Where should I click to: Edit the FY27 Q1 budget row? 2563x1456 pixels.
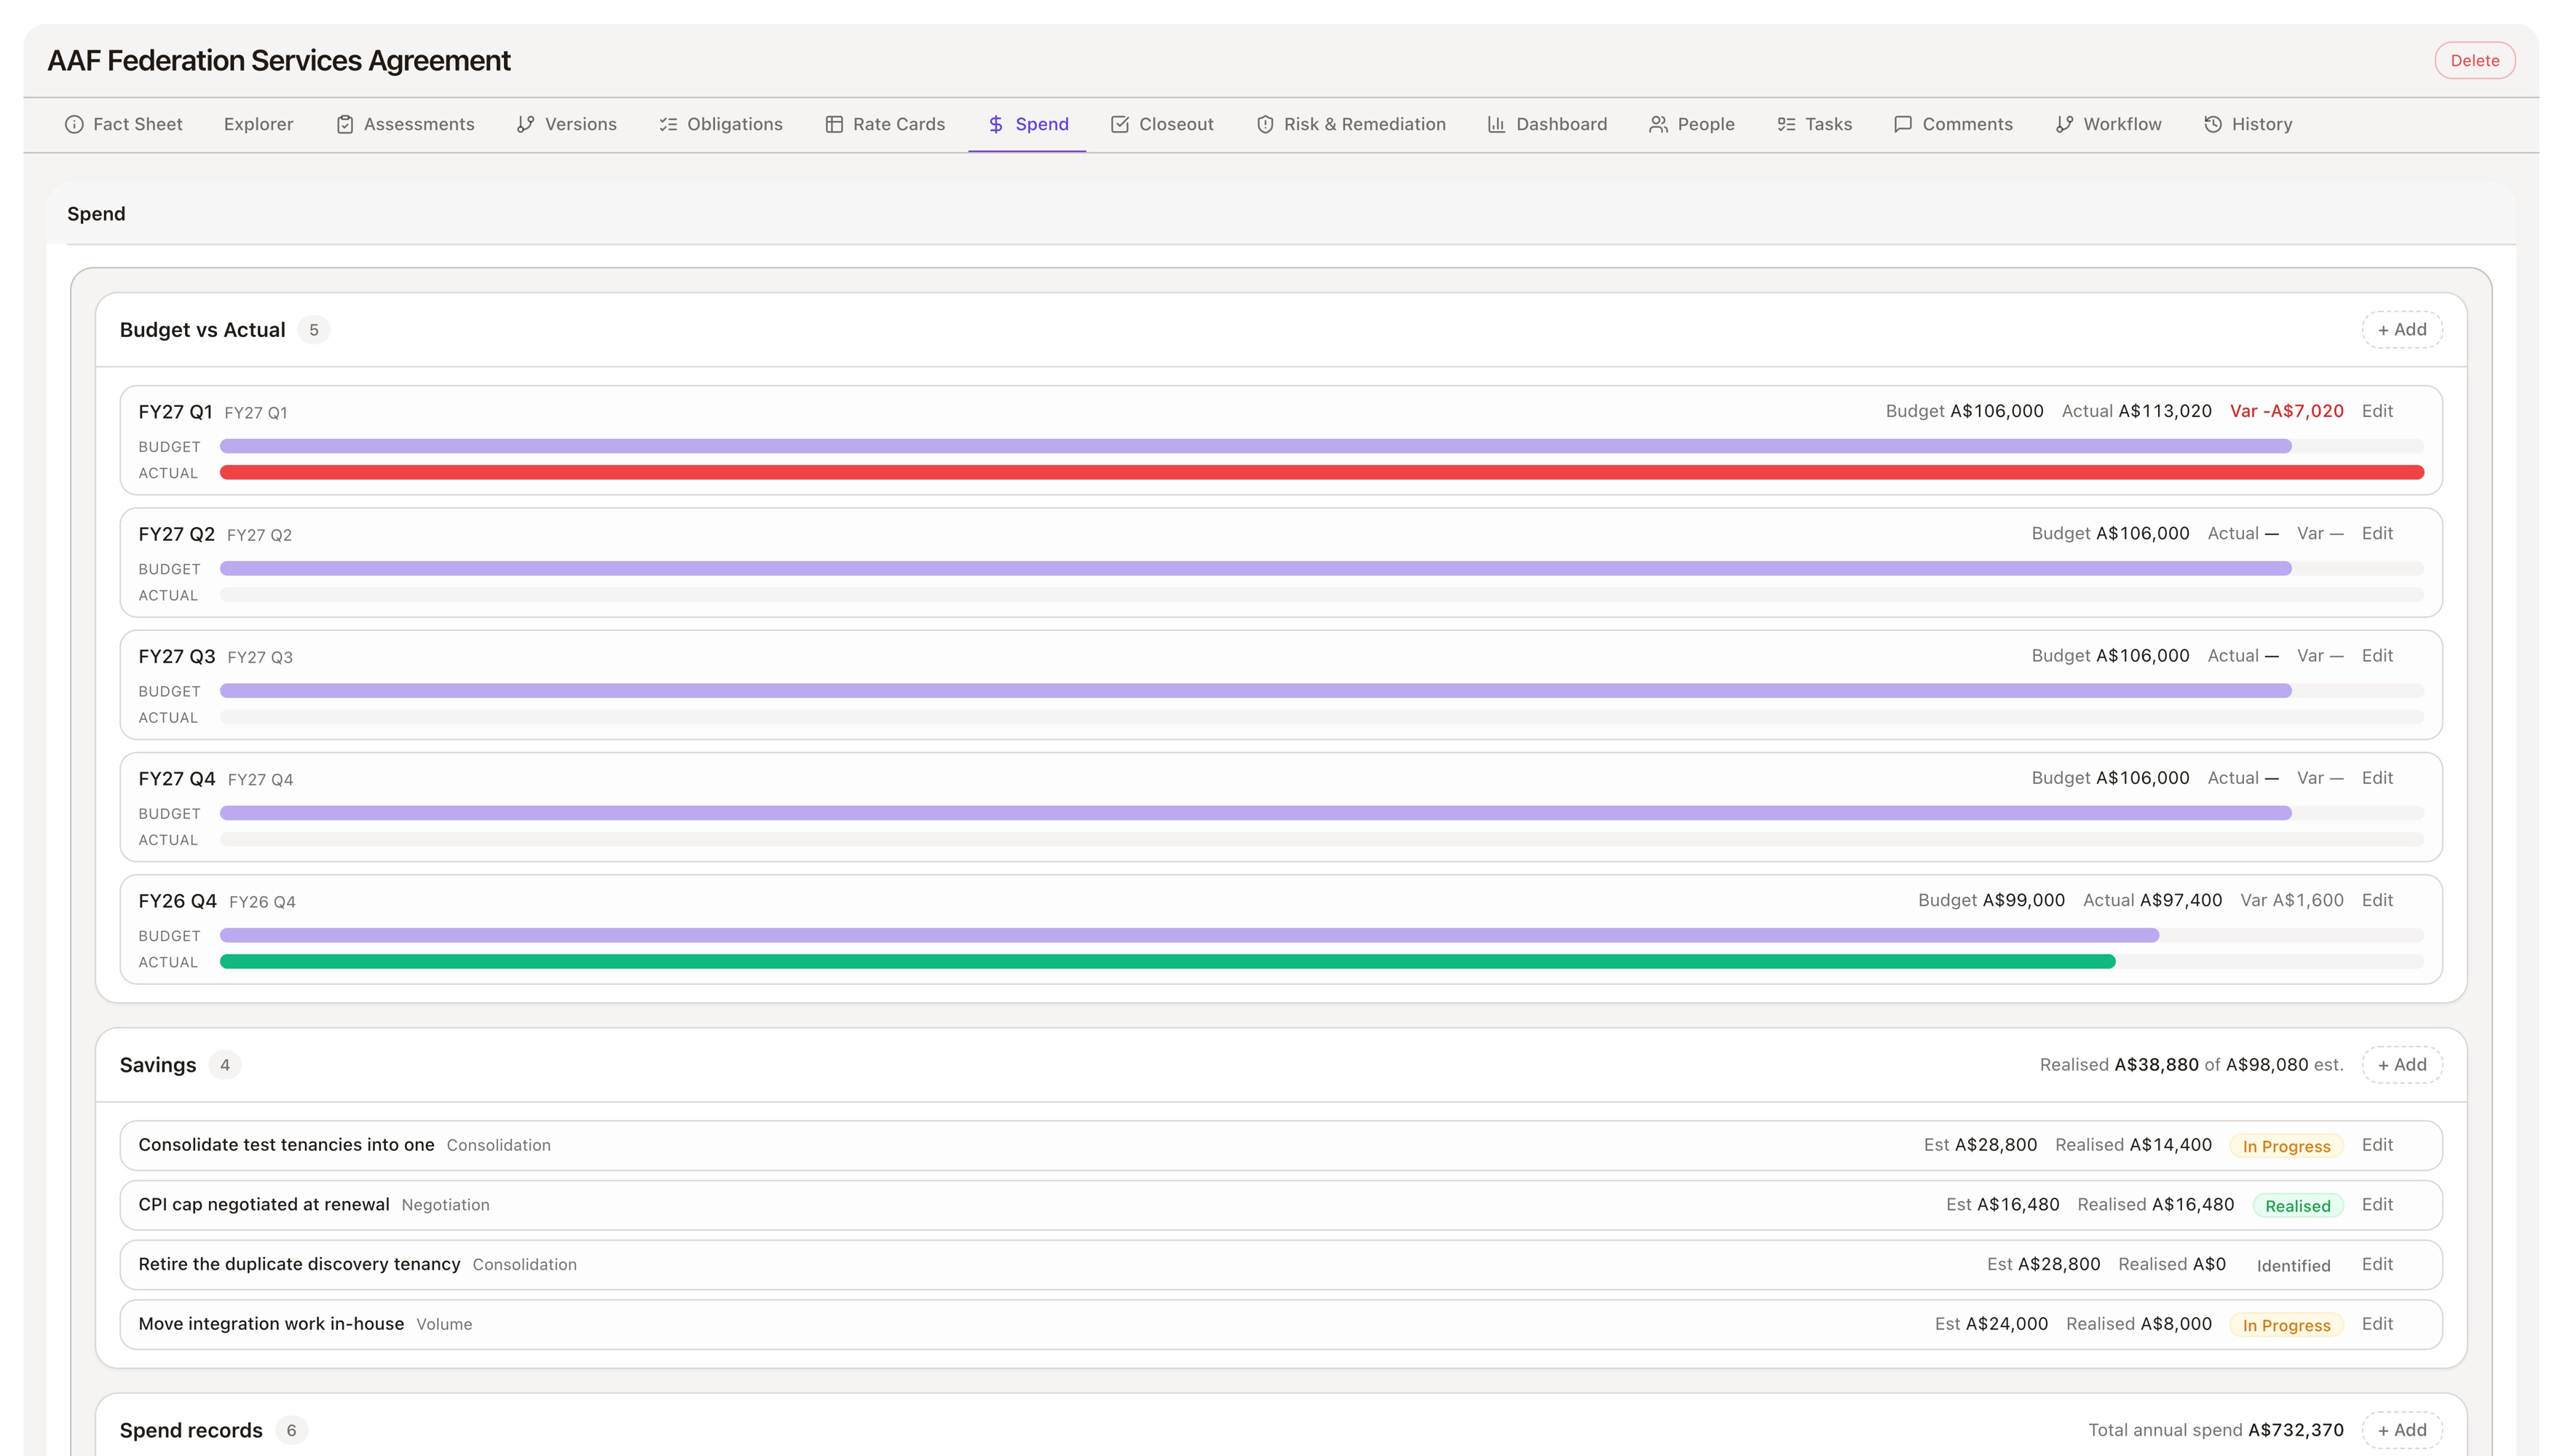click(x=2377, y=411)
